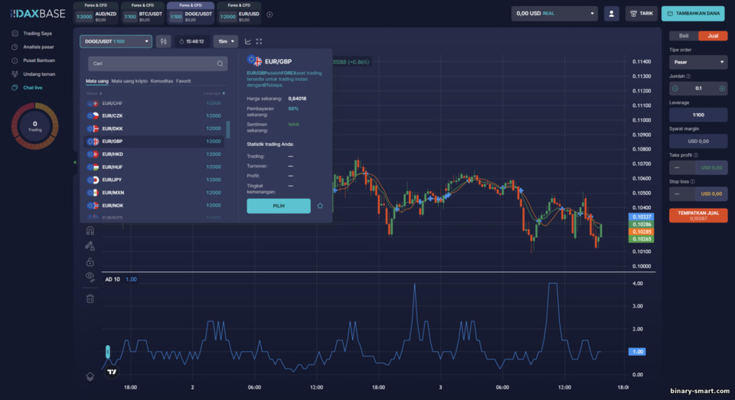Viewport: 735px width, 400px height.
Task: Open the DOGE/USDT asset selector dropdown
Action: point(116,41)
